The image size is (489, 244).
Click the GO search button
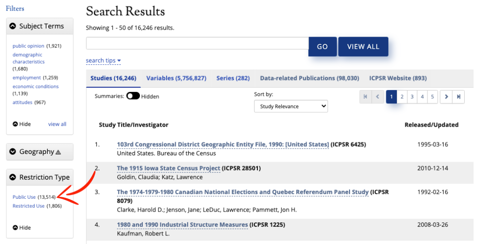[322, 47]
